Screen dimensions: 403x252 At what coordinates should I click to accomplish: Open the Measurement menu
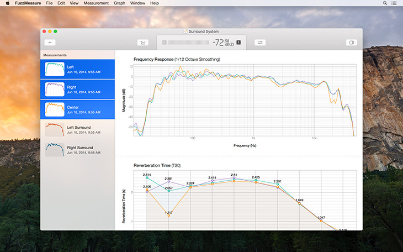point(96,3)
